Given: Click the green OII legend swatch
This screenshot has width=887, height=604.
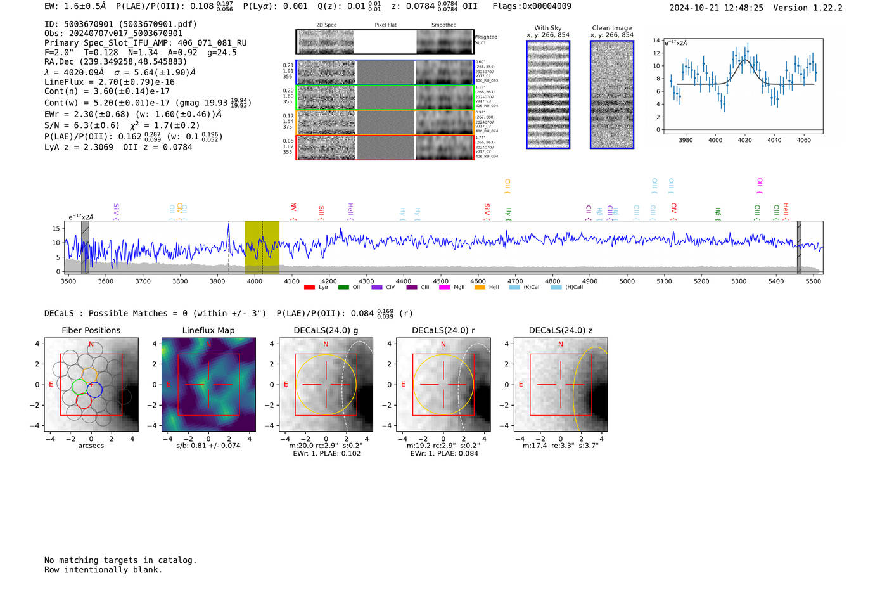Looking at the screenshot, I should (343, 287).
